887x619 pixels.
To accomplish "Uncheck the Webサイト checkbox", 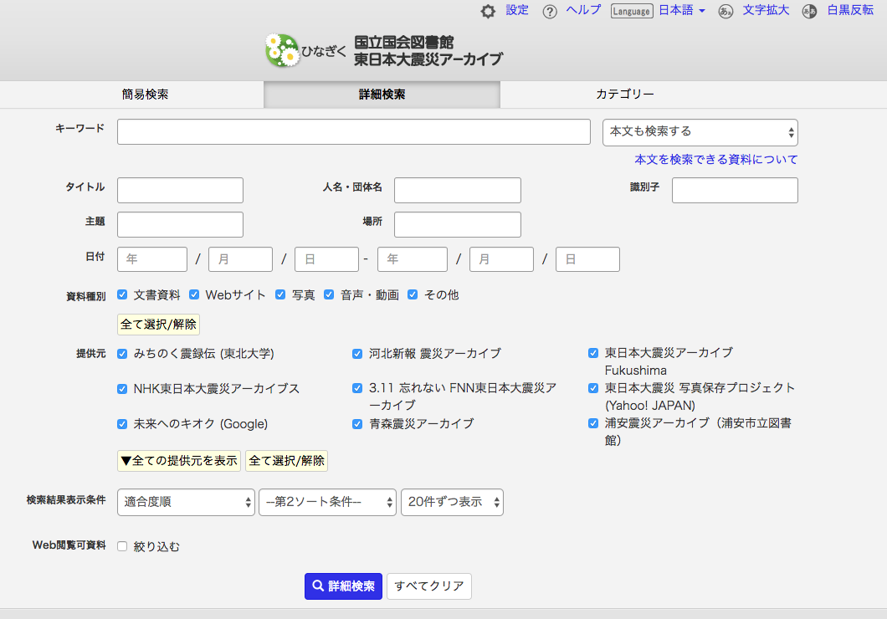I will pyautogui.click(x=194, y=294).
